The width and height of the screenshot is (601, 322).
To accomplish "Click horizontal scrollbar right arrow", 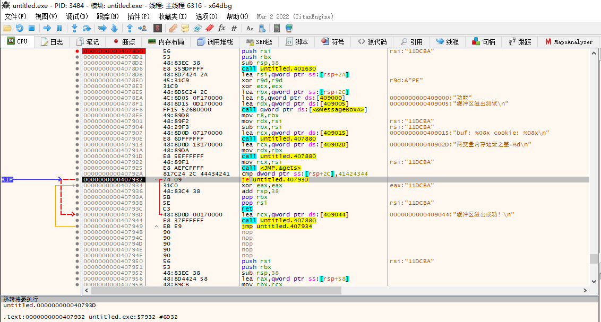I will [x=585, y=290].
